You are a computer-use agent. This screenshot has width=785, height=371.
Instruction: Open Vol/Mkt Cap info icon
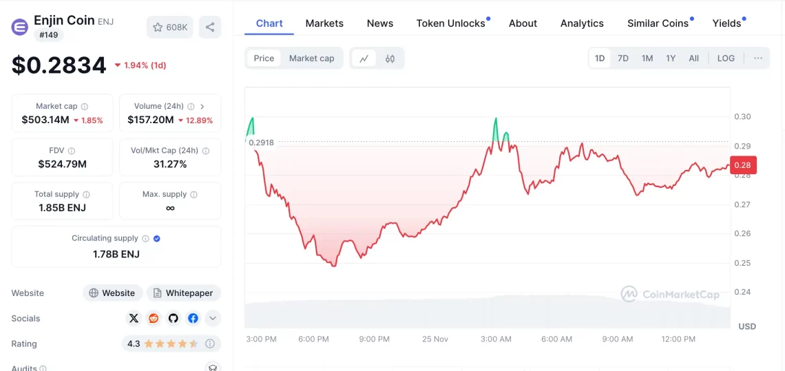point(206,151)
